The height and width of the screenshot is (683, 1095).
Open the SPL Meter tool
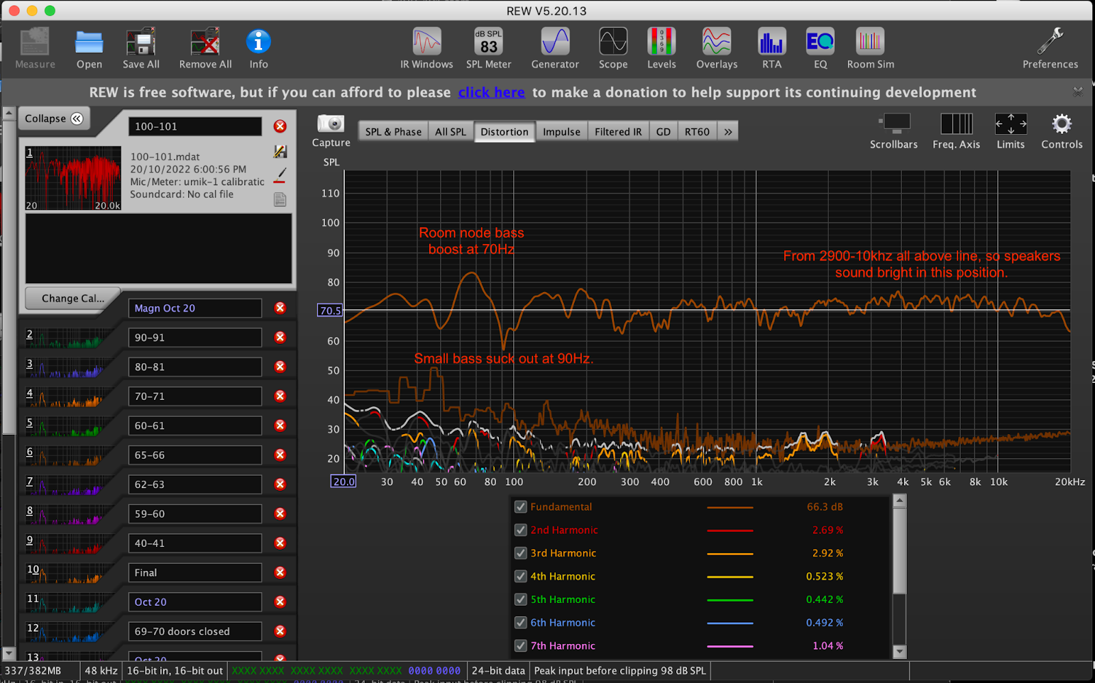[x=488, y=48]
